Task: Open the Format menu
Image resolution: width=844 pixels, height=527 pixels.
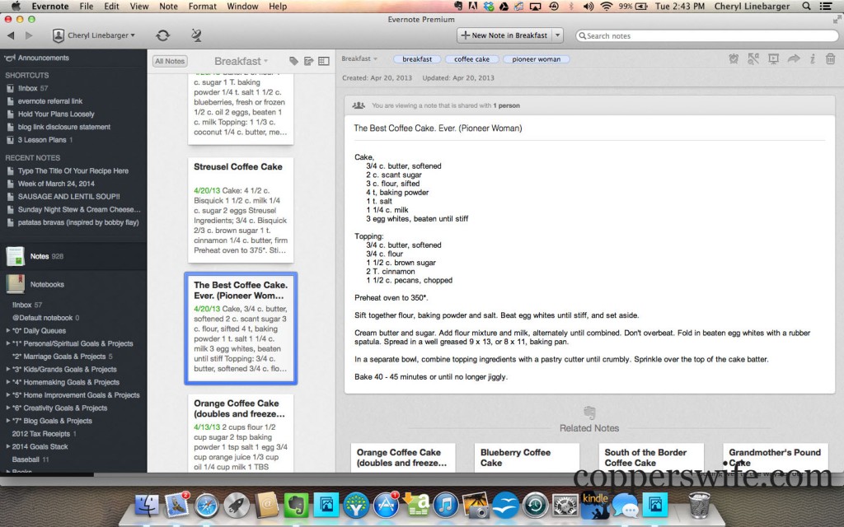Action: [x=203, y=7]
